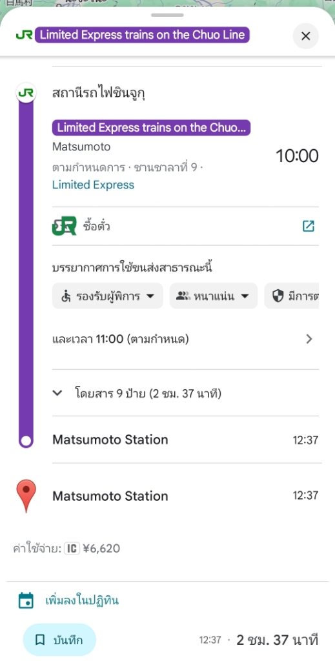Close the Chuo Line details panel
The image size is (335, 661).
pos(305,36)
